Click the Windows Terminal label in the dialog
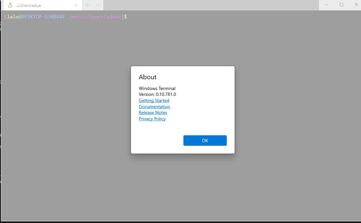Screen dimensions: 361x223 157,88
